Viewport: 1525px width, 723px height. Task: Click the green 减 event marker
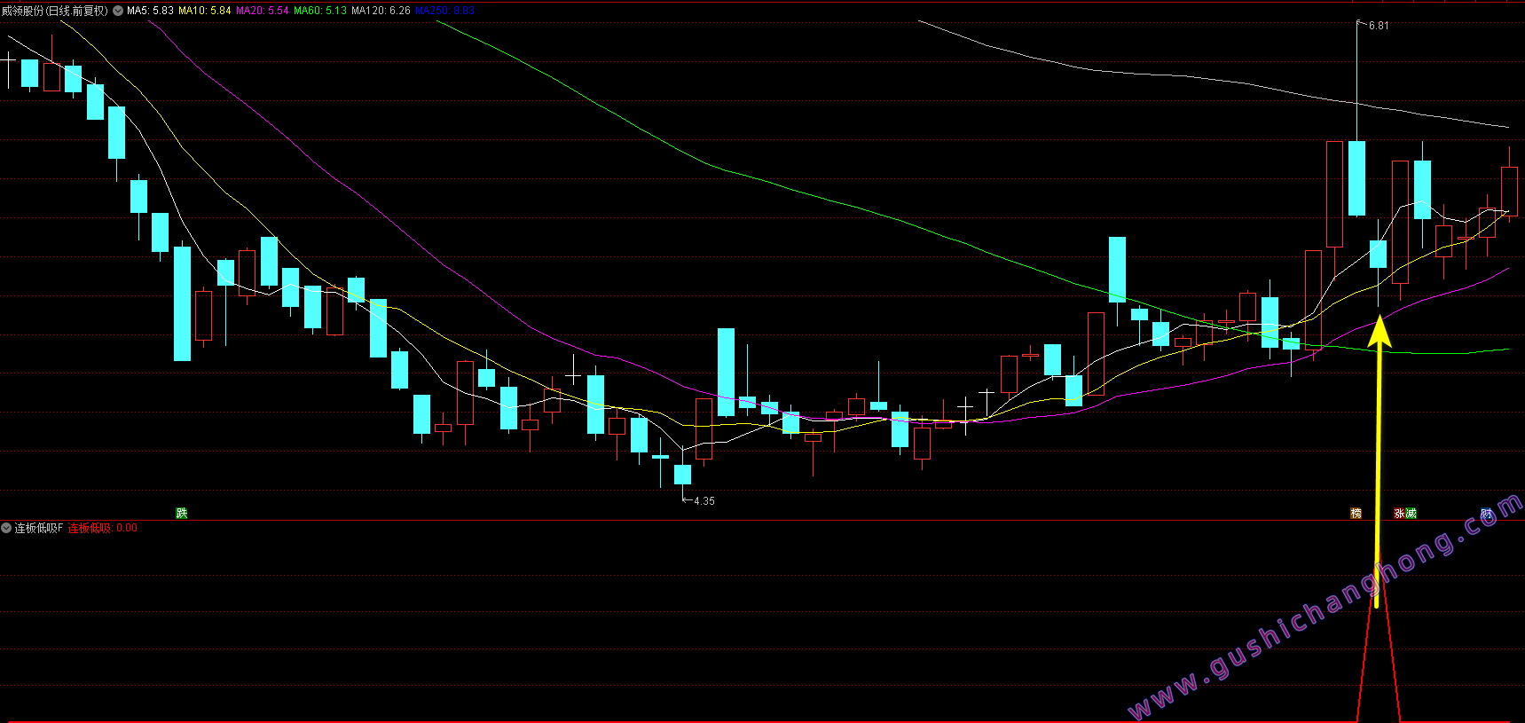[1411, 513]
